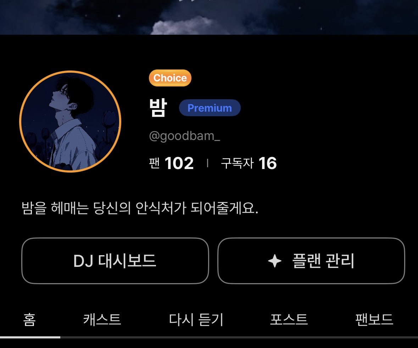Tap the @goodbam_ handle
Screen dimensions: 418x348
[184, 136]
